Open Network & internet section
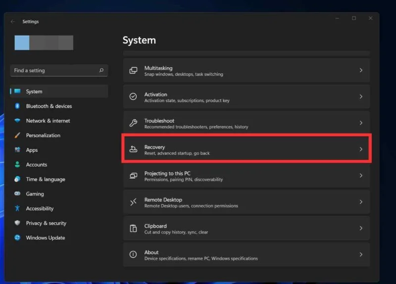This screenshot has width=396, height=284. click(59, 121)
